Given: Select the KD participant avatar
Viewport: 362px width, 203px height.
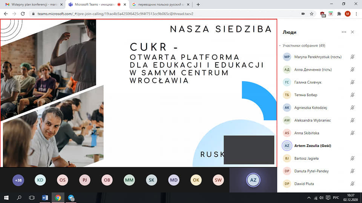Looking at the screenshot, I should click(40, 180).
